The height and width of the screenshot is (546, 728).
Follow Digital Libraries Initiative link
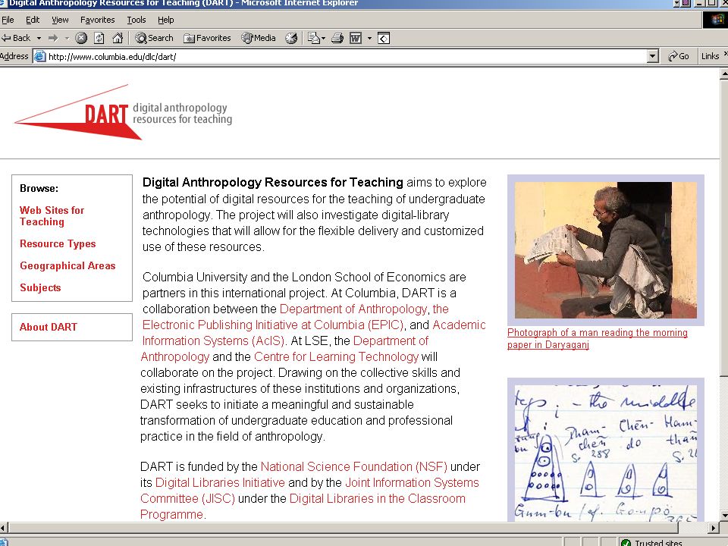tap(220, 482)
